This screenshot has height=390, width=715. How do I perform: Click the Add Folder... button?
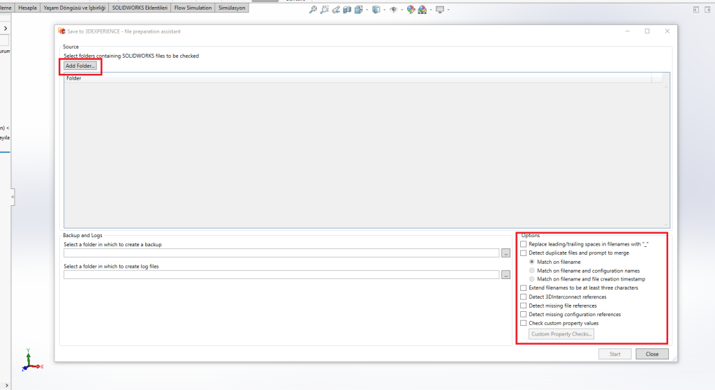click(80, 66)
